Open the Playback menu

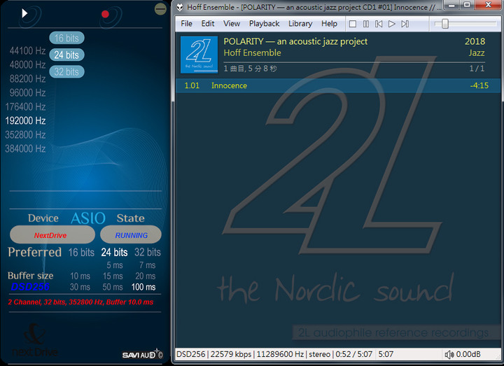pos(264,24)
